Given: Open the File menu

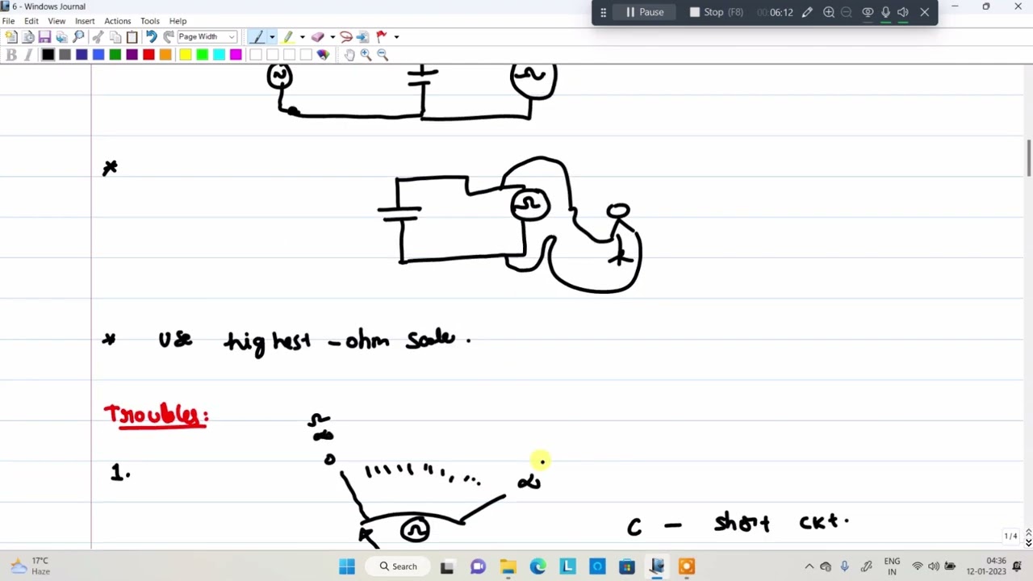Looking at the screenshot, I should pos(8,21).
